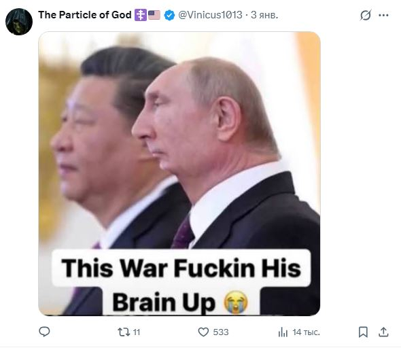Click the purple orthodox cross emoji
The height and width of the screenshot is (348, 401).
coord(141,15)
